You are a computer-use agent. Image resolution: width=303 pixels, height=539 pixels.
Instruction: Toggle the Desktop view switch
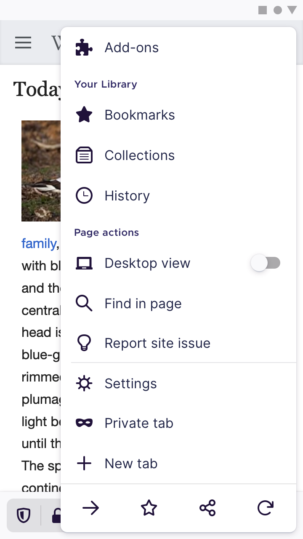coord(266,263)
